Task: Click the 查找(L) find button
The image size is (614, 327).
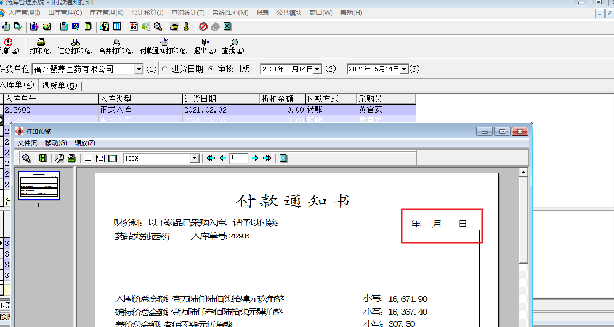Action: tap(233, 46)
